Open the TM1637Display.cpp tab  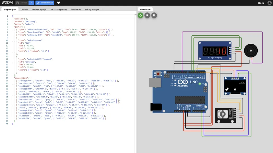tap(59, 10)
